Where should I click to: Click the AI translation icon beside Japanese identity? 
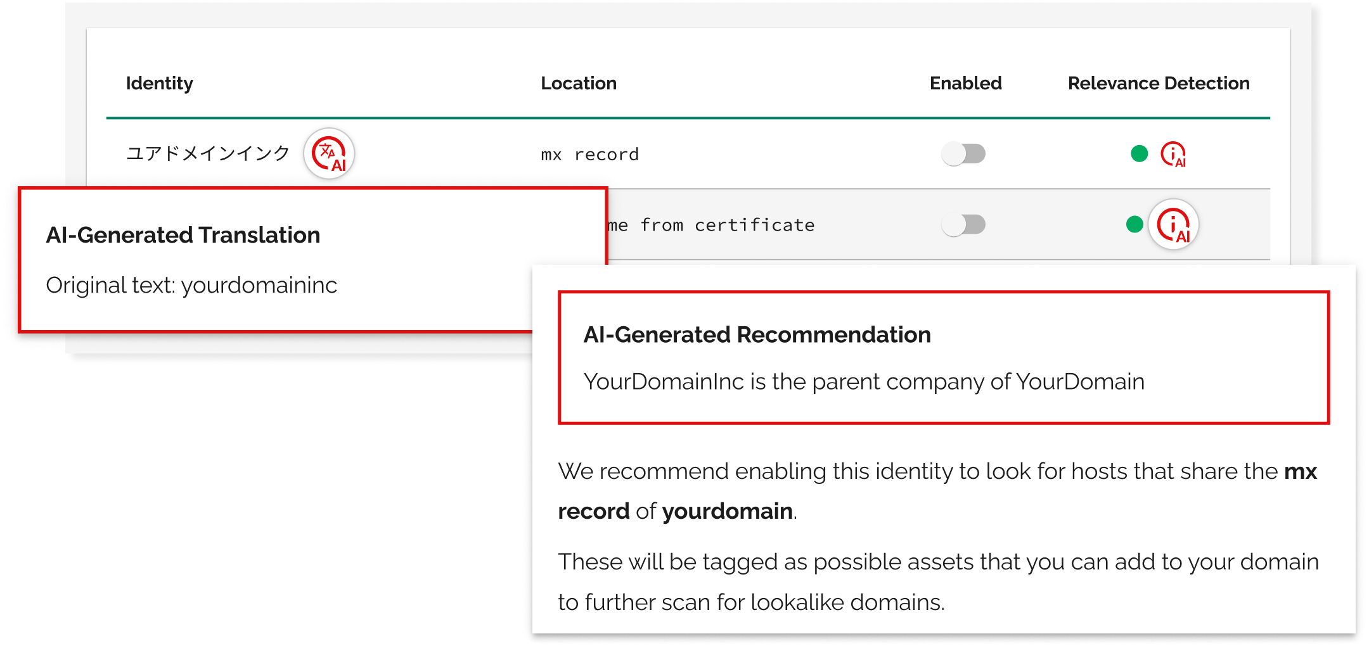tap(329, 154)
